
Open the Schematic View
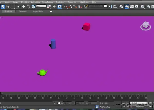(x=137, y=7)
